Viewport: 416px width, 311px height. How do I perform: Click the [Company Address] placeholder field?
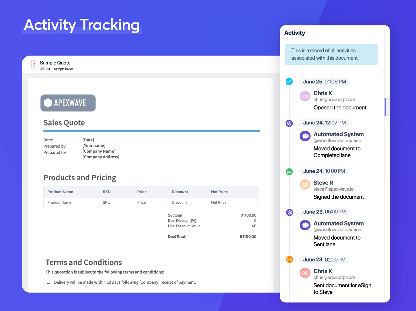click(x=101, y=157)
